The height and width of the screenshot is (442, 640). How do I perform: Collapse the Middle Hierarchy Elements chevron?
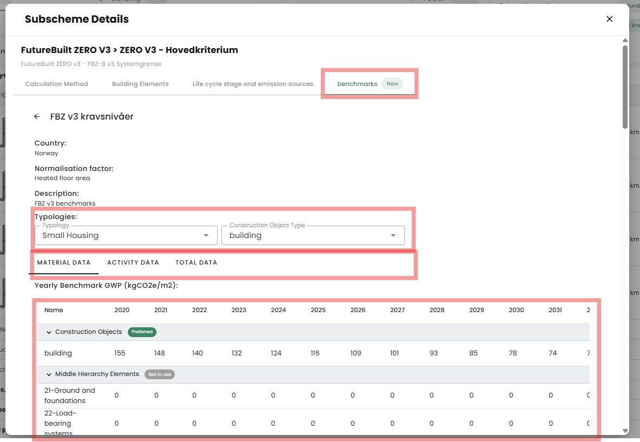tap(49, 374)
